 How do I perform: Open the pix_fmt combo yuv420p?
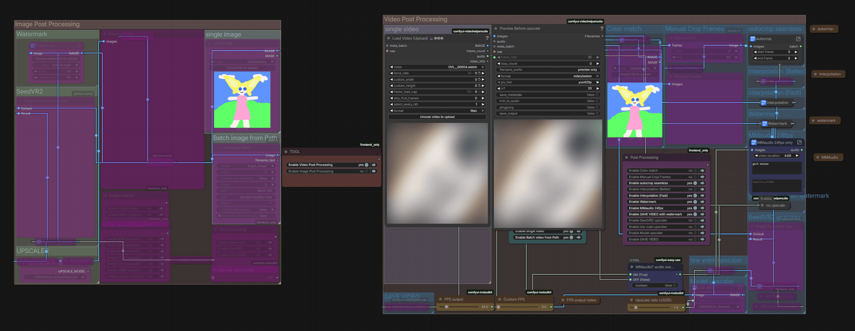(548, 82)
